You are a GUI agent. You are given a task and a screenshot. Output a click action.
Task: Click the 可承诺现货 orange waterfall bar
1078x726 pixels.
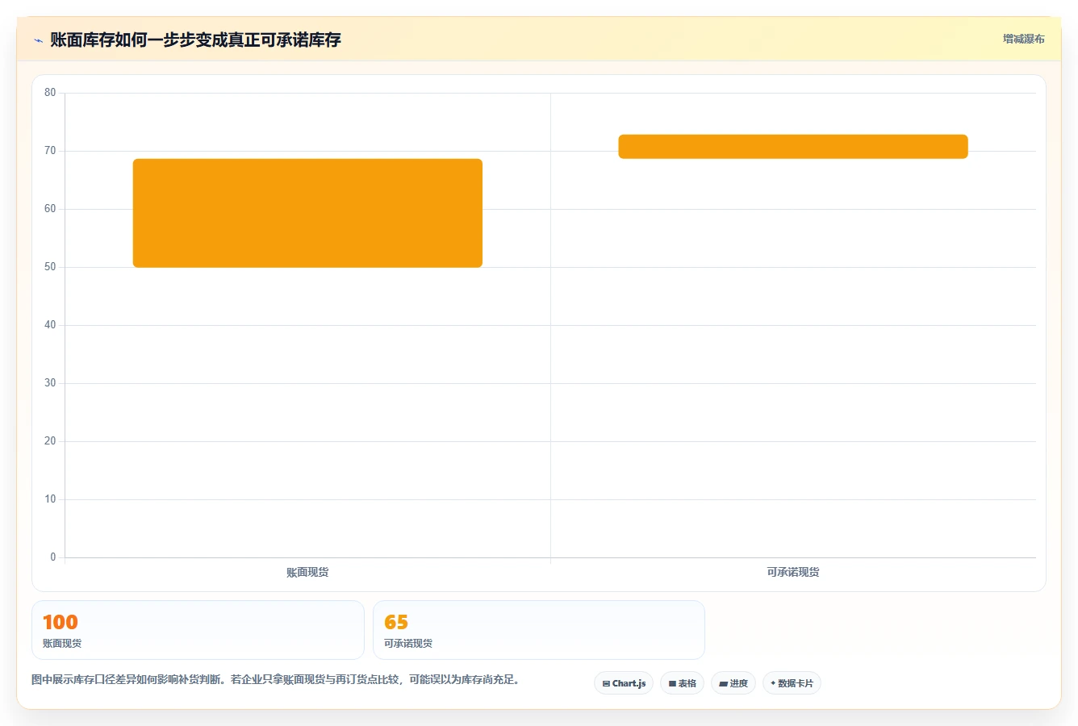[793, 147]
